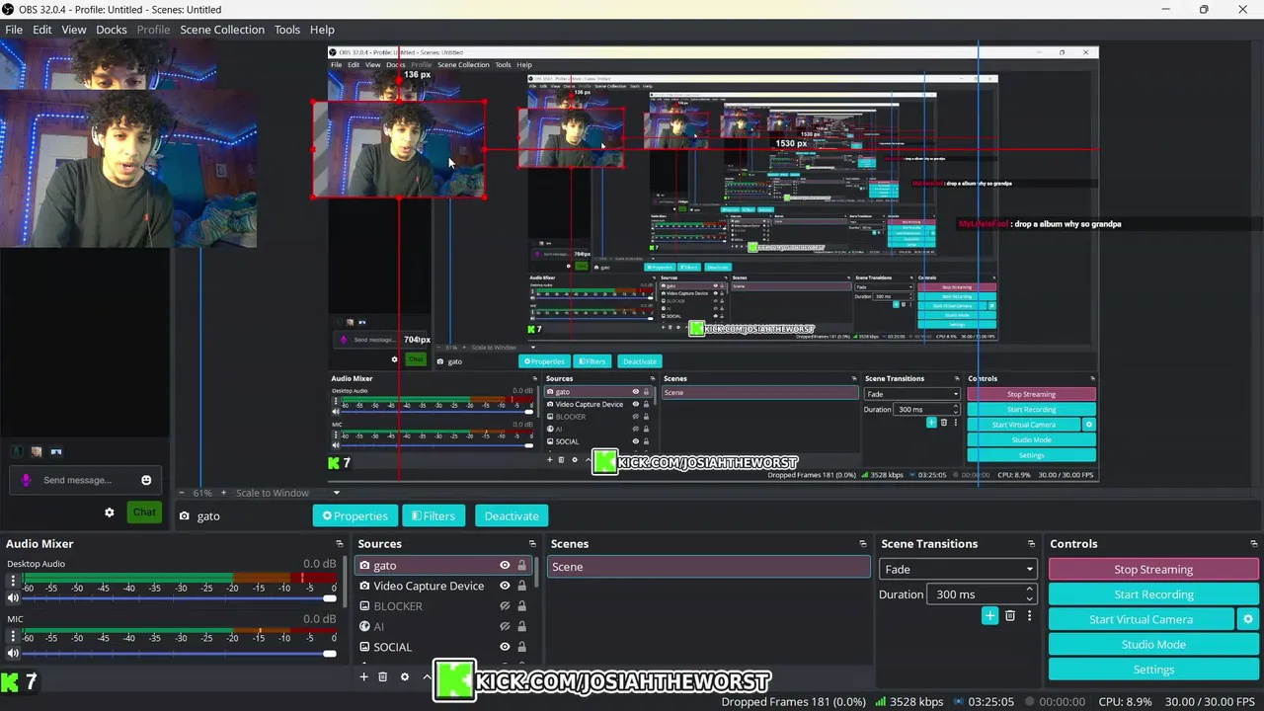This screenshot has width=1264, height=711.
Task: Open the Docks menu
Action: point(112,30)
